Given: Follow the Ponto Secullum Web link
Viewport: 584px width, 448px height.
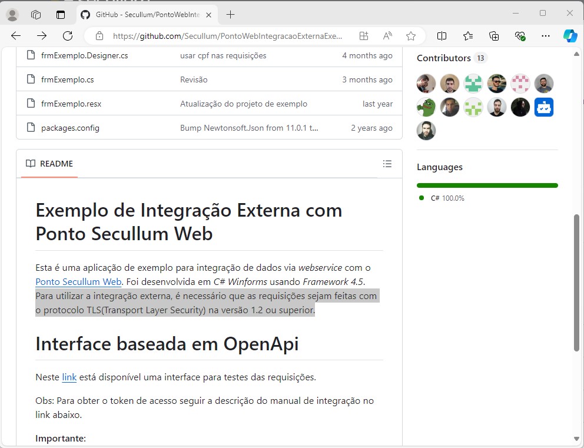Looking at the screenshot, I should pos(78,282).
